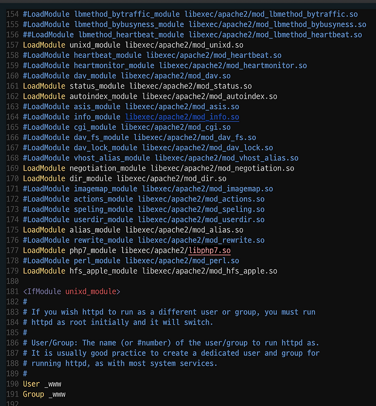This screenshot has width=376, height=406.
Task: Click negotiation_module text on line 169
Action: tap(108, 169)
